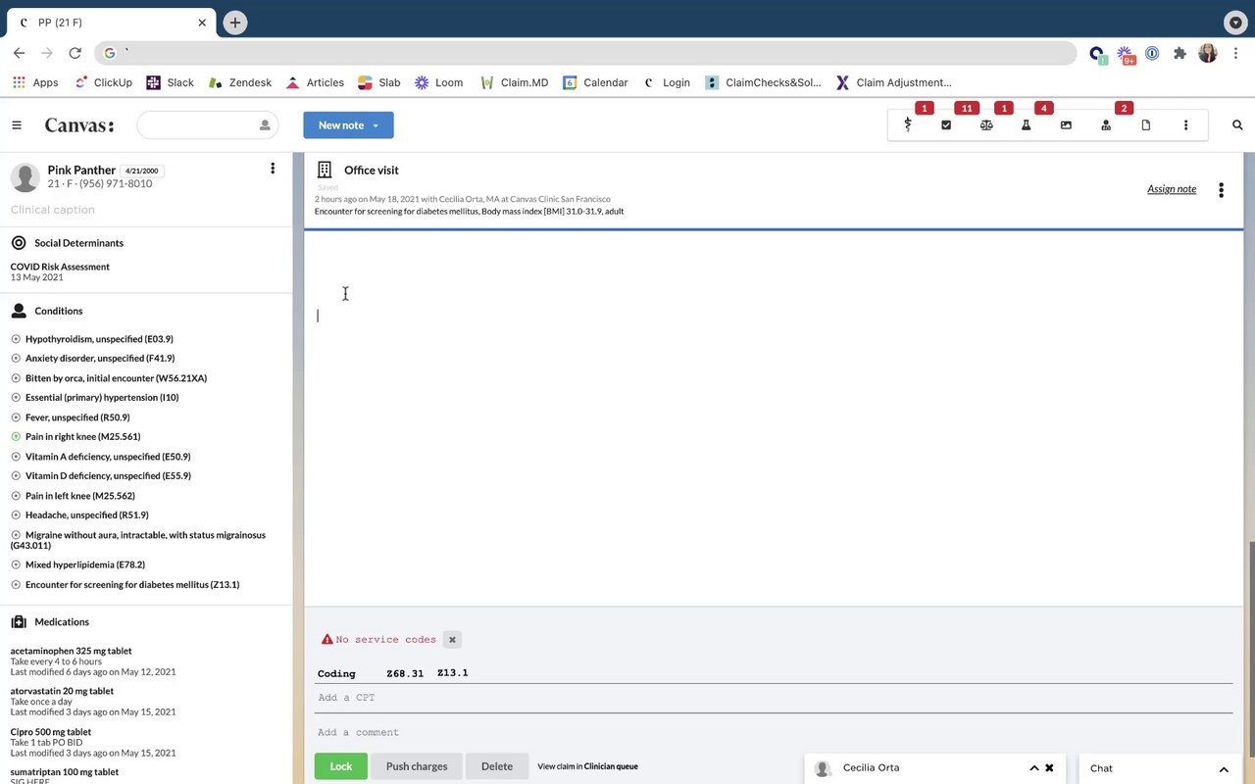Open Office visit note options menu
The image size is (1255, 784).
[x=1221, y=190]
